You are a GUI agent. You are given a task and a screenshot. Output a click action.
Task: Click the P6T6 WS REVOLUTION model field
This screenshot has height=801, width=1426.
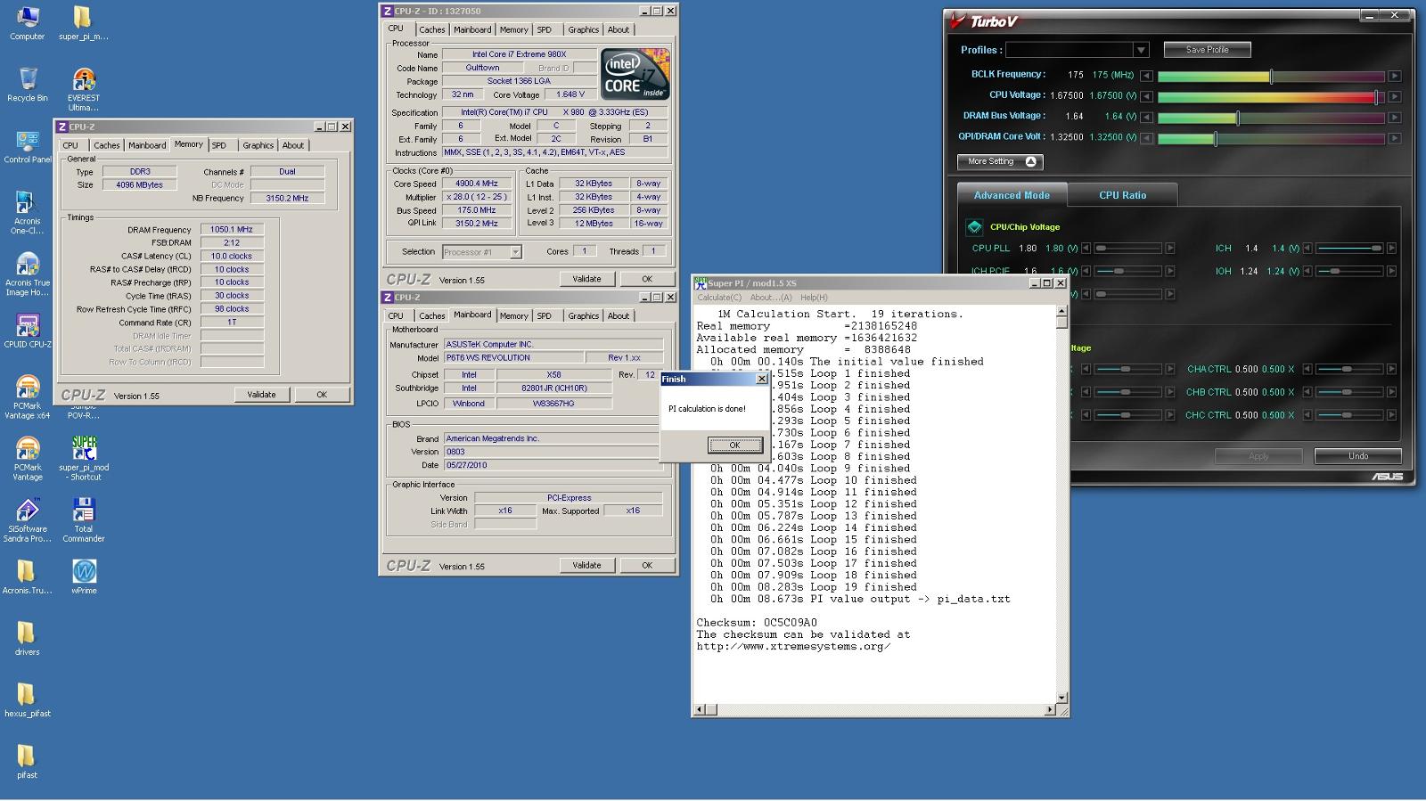512,357
